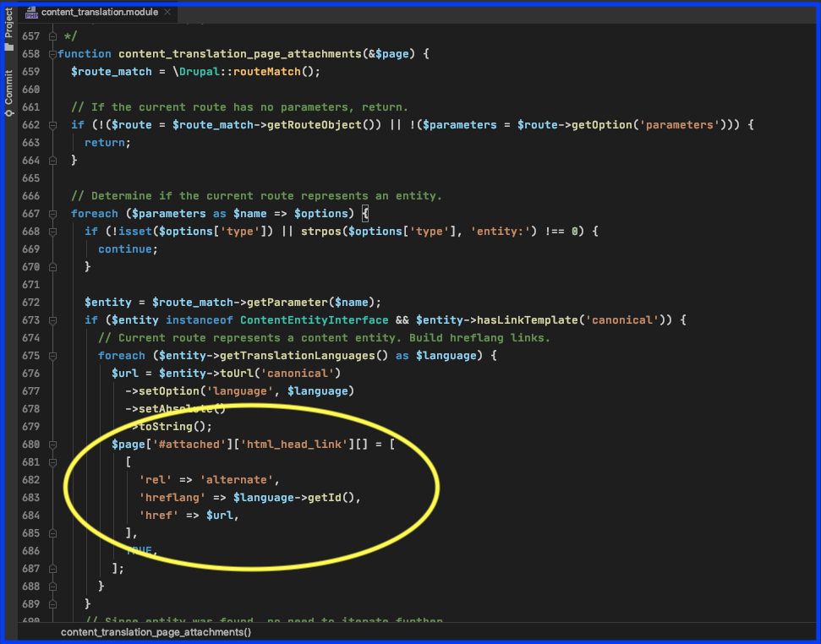The image size is (821, 644).
Task: Collapse the if statement at line 662
Action: (x=52, y=124)
